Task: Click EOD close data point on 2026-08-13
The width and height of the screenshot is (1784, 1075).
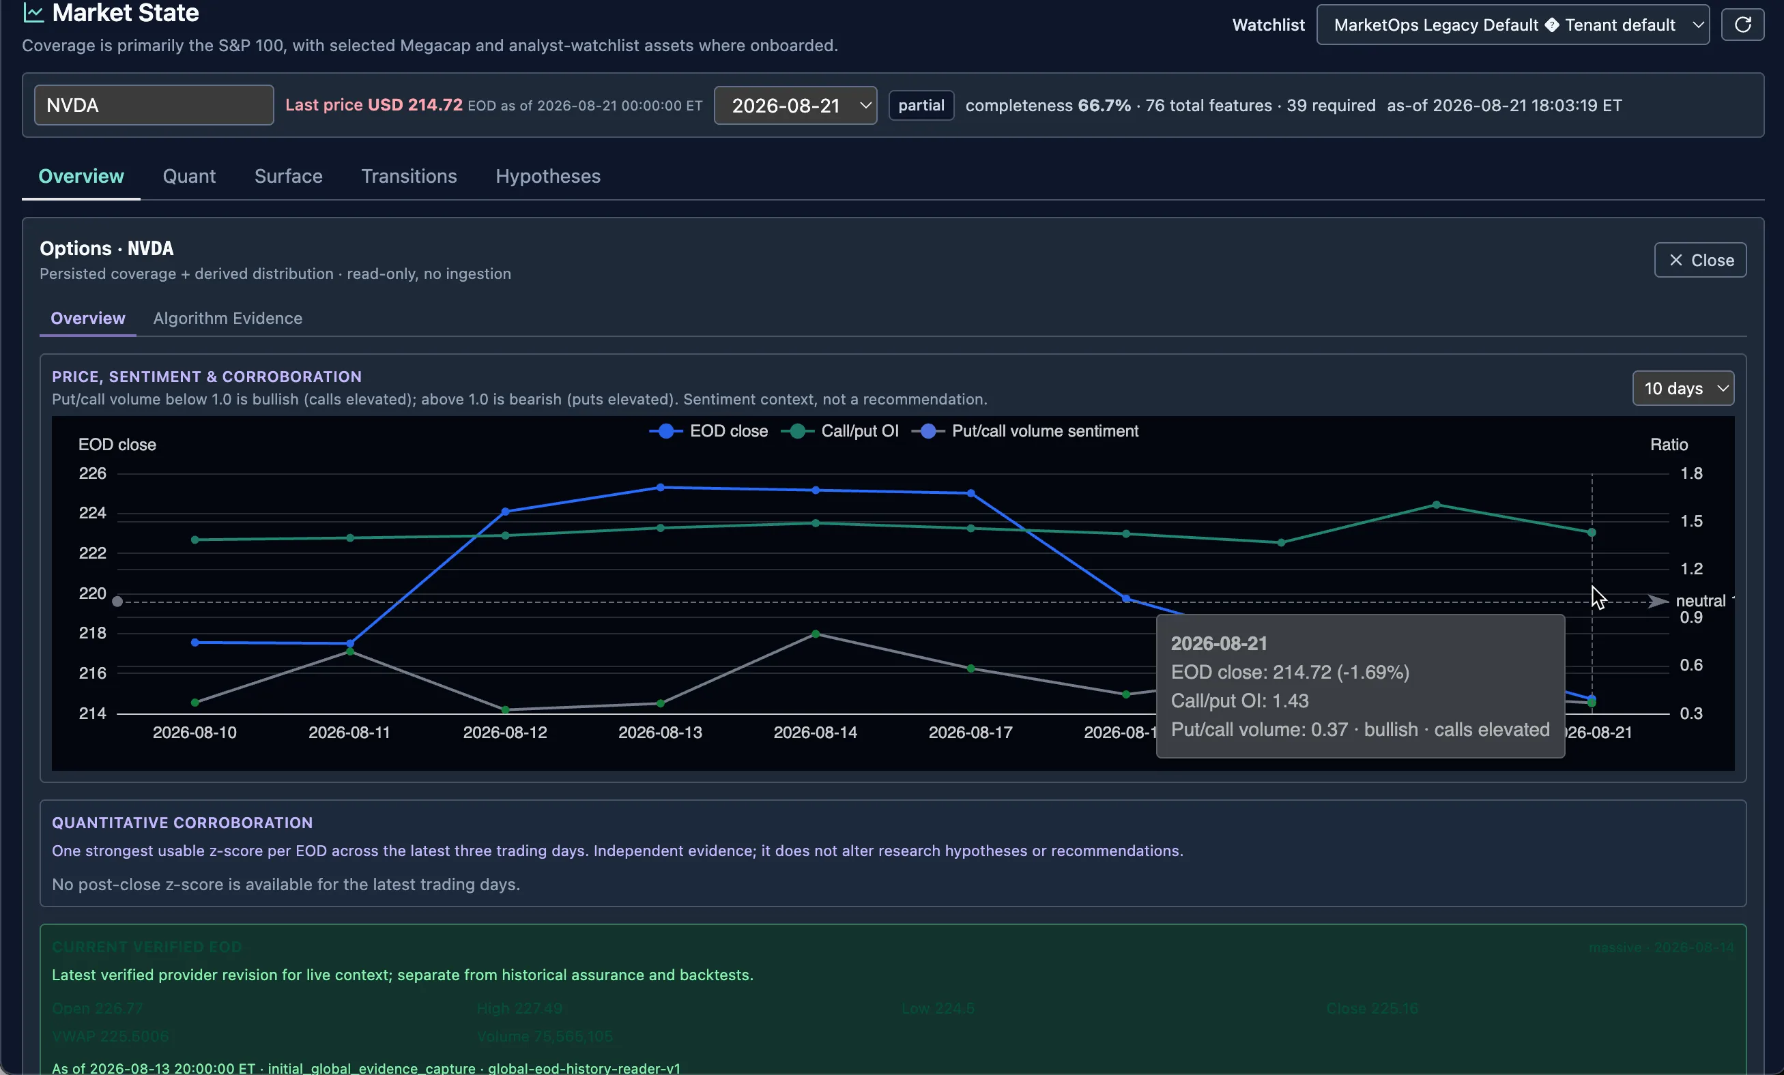Action: [x=661, y=488]
